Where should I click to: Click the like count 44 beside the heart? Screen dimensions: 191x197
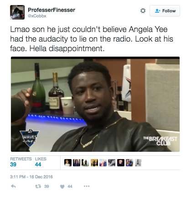click(70, 186)
